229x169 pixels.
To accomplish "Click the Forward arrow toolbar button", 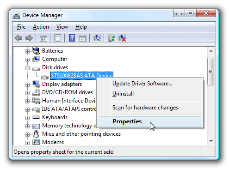I will coord(29,38).
